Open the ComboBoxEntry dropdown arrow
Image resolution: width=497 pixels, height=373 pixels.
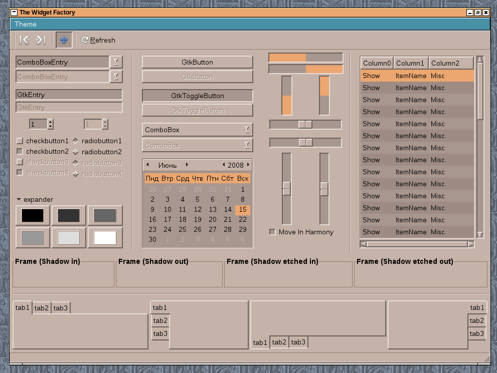[116, 62]
